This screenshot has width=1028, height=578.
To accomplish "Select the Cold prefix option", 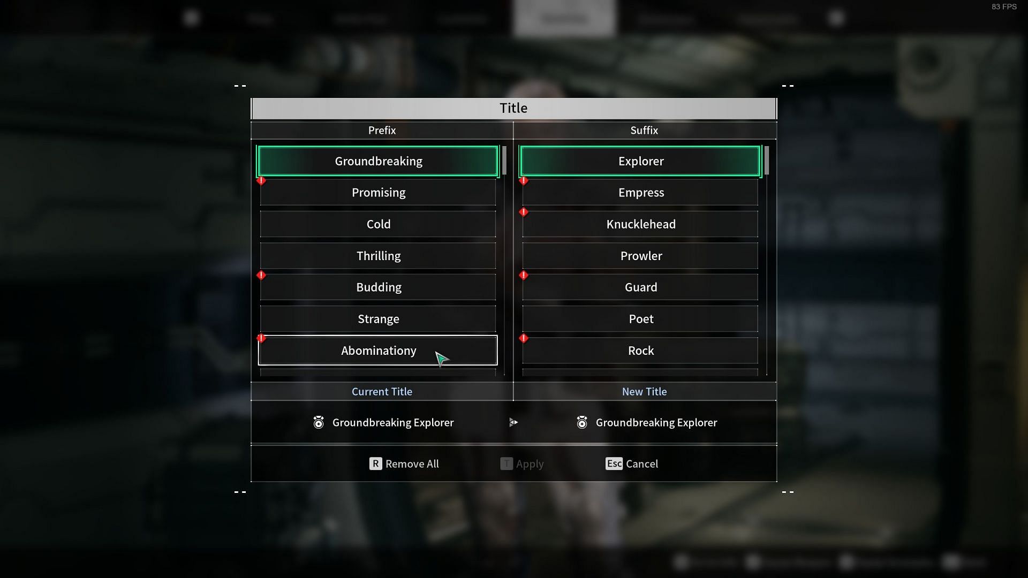I will 377,224.
